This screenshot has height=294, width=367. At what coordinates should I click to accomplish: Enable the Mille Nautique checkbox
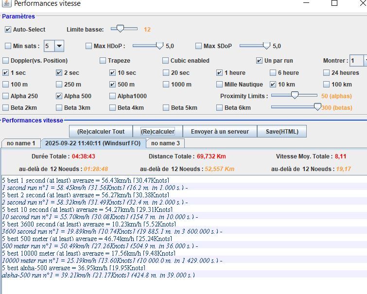pos(220,85)
